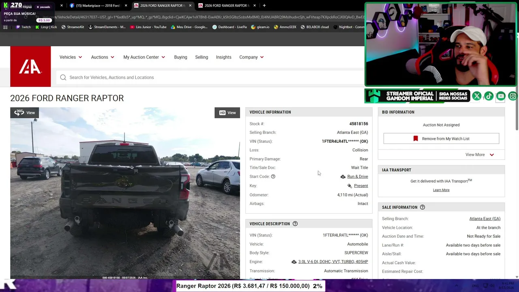
Task: Click the Vehicle Description help icon
Action: click(x=295, y=224)
